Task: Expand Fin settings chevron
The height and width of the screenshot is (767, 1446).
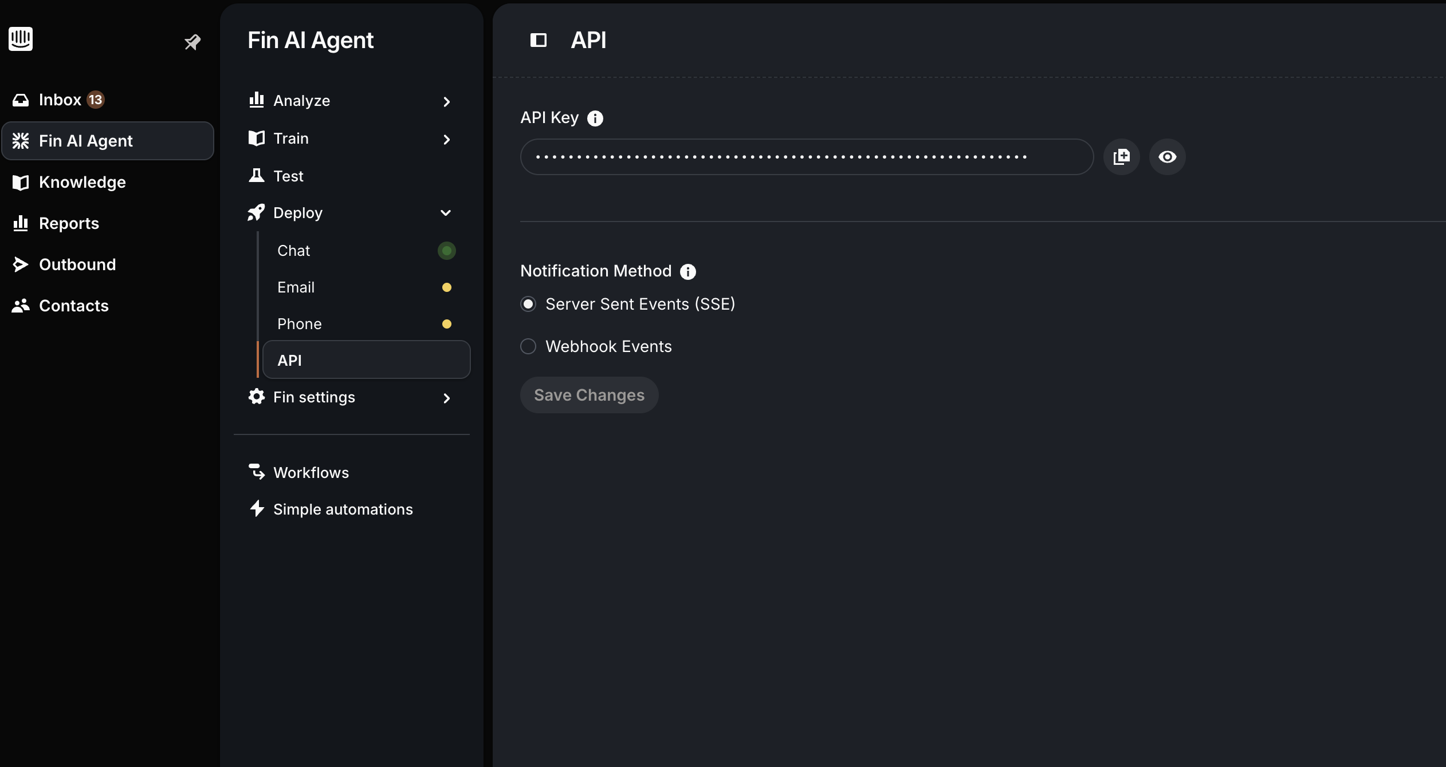Action: [x=446, y=398]
